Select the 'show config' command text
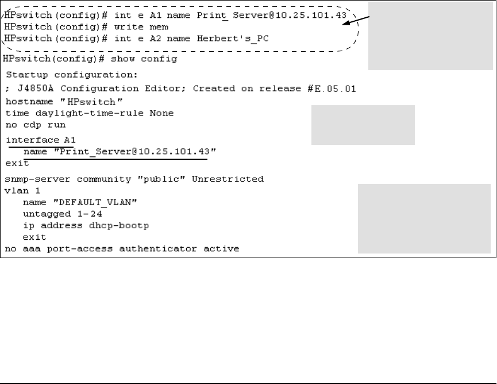The image size is (497, 384). (x=144, y=59)
